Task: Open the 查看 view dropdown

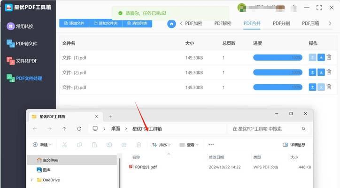Action: coord(189,145)
